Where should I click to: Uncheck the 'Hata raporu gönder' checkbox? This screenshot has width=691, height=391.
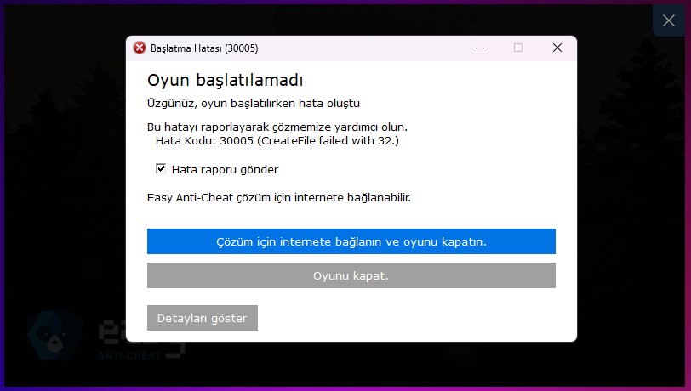click(161, 168)
